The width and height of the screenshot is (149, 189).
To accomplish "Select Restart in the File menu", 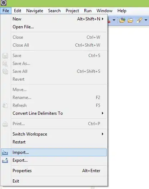I will click(x=59, y=142).
